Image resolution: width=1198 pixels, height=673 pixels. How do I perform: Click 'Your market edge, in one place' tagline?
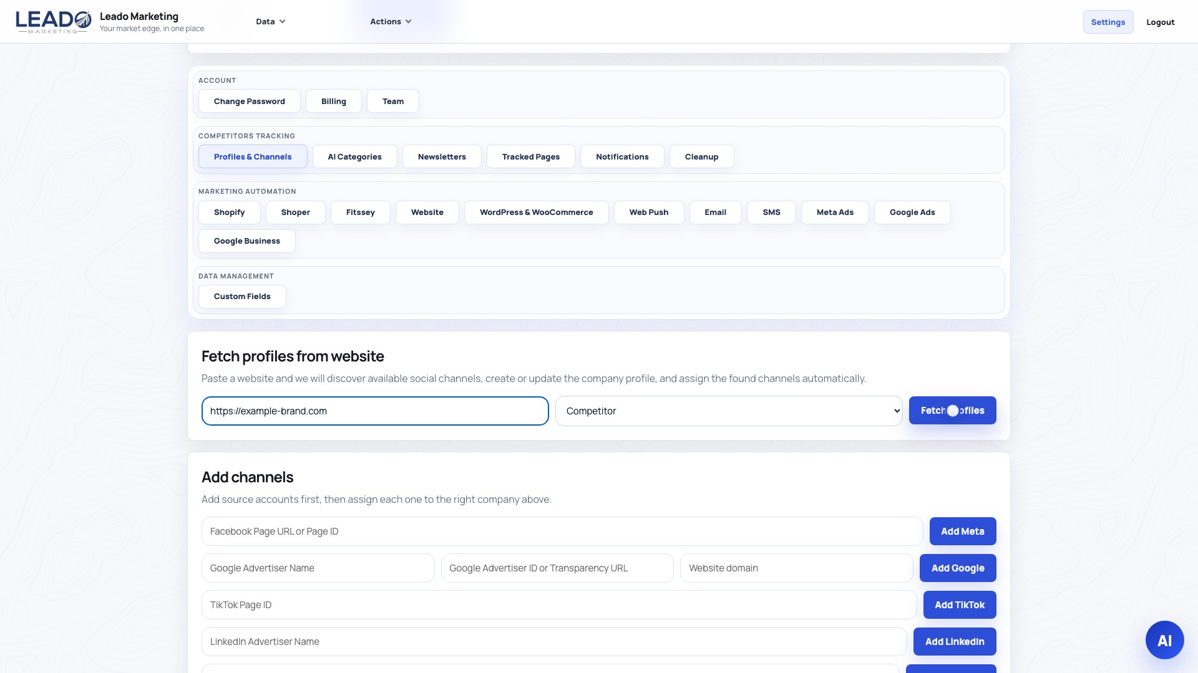coord(152,29)
